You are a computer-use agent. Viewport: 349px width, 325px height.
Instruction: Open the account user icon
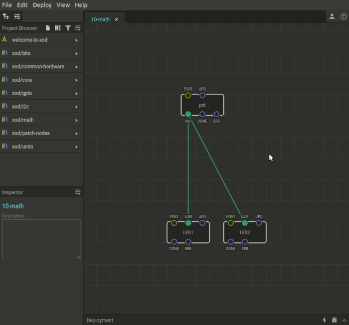(332, 16)
